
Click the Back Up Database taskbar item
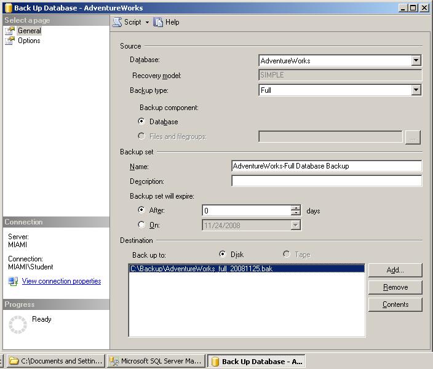pos(256,361)
